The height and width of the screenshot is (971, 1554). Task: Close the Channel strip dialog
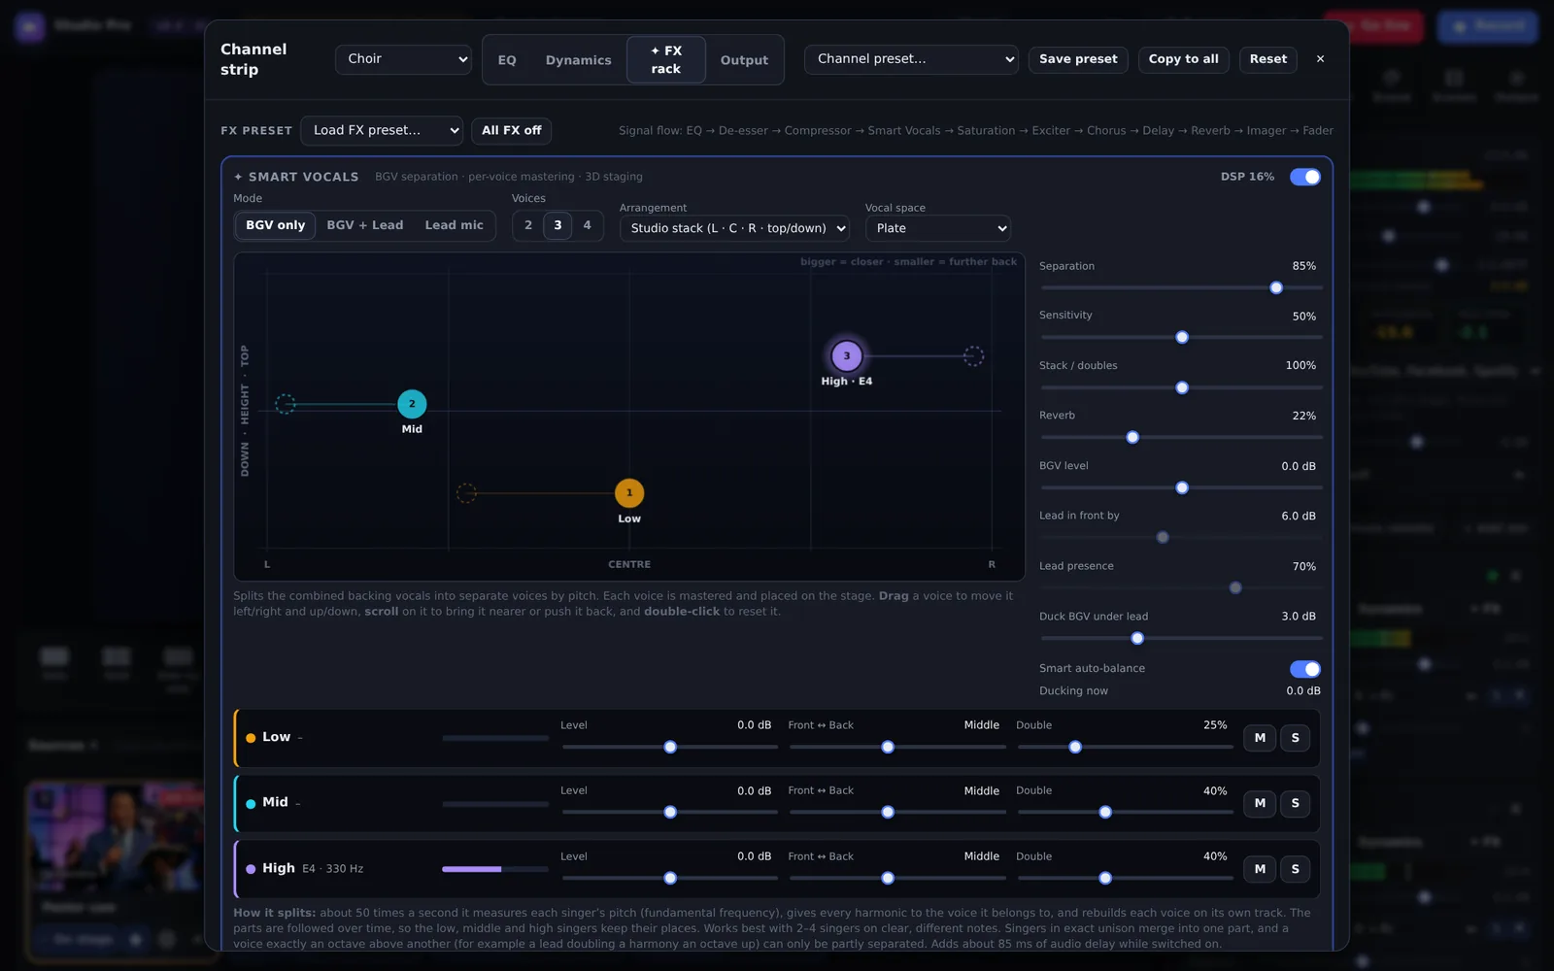click(x=1320, y=59)
